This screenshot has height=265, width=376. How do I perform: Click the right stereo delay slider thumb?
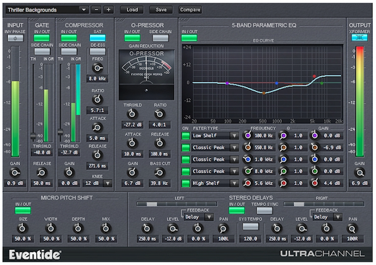pos(298,204)
